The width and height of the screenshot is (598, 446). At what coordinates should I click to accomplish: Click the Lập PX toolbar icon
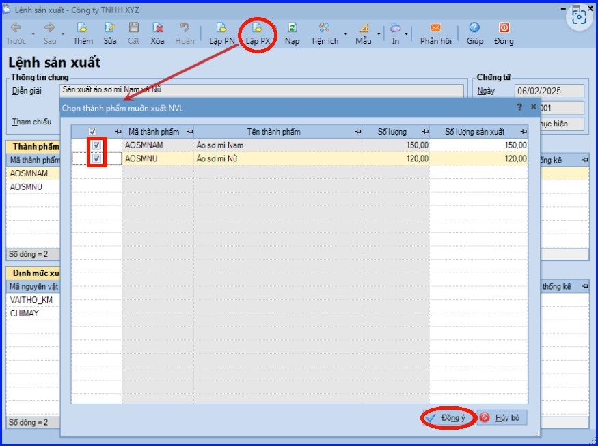258,29
